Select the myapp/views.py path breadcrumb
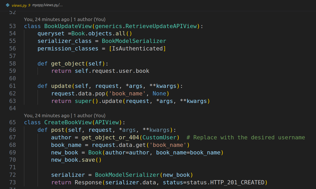 click(x=47, y=5)
